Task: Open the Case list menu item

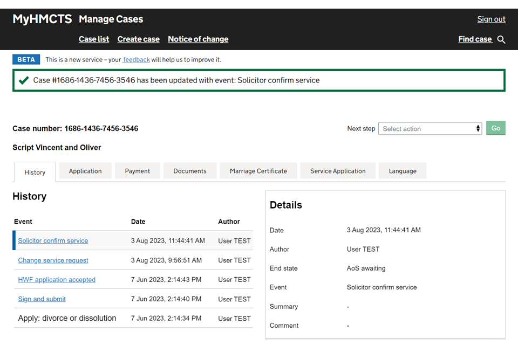Action: 94,39
